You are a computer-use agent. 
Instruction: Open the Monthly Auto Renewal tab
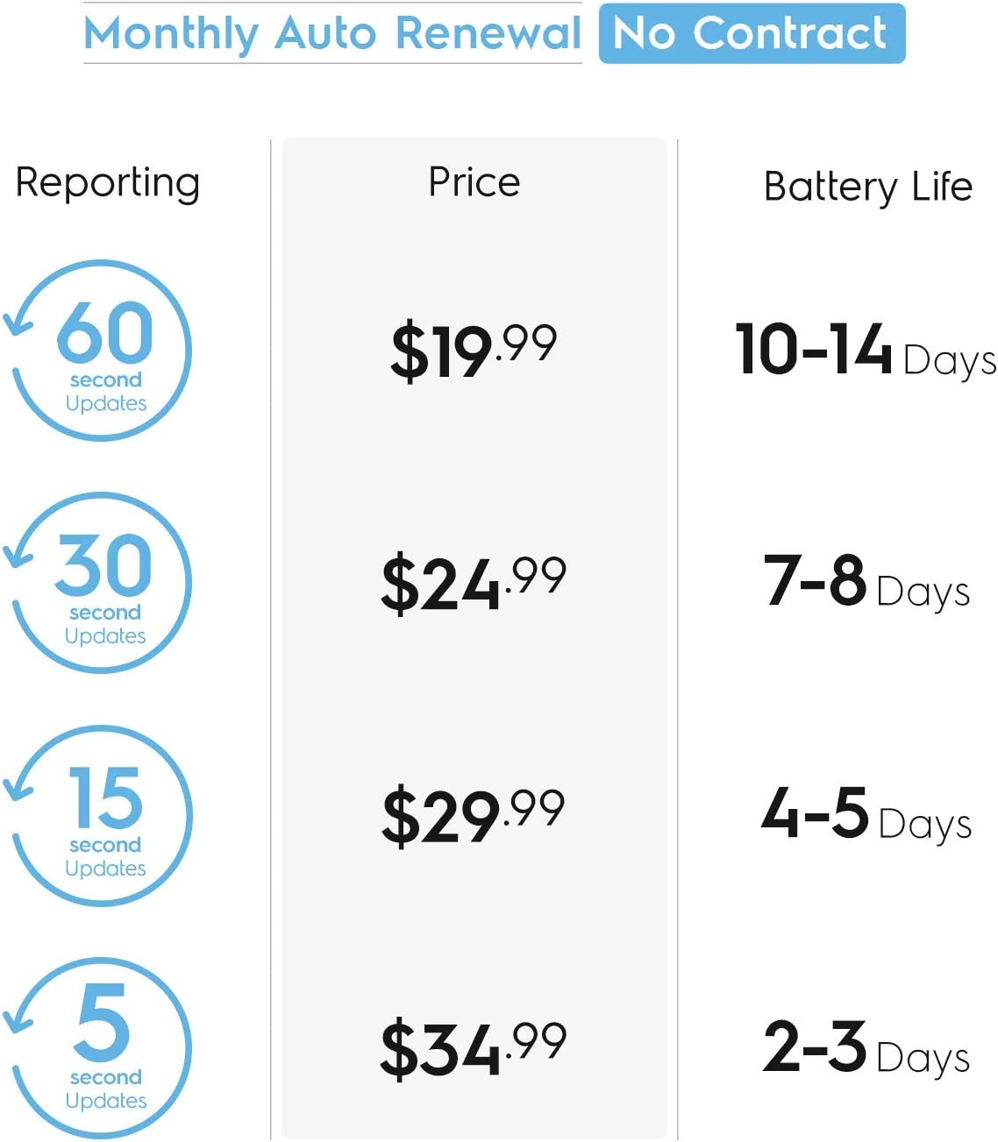click(332, 34)
